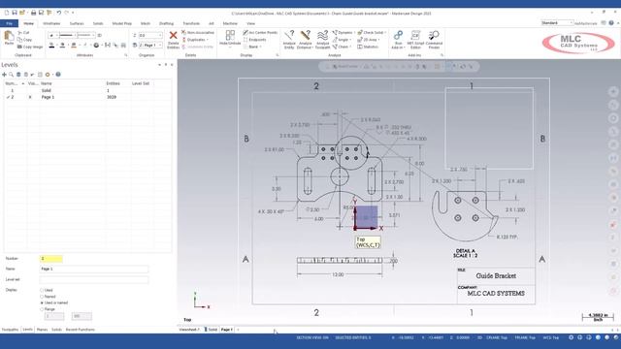Toggle visibility X of Page 1 level
This screenshot has height=349, width=621.
[x=30, y=97]
